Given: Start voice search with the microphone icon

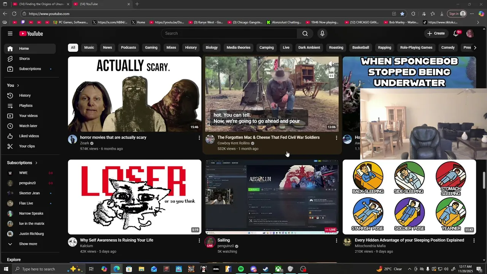Looking at the screenshot, I should pos(322,33).
